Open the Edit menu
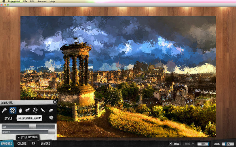The width and height of the screenshot is (236, 147). [x=32, y=1]
